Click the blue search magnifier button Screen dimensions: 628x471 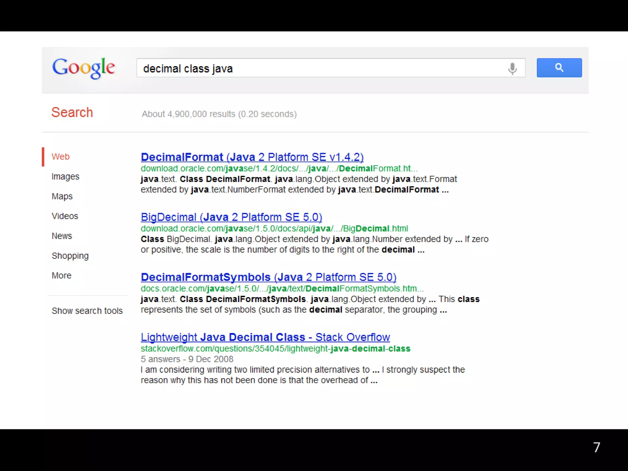click(559, 68)
